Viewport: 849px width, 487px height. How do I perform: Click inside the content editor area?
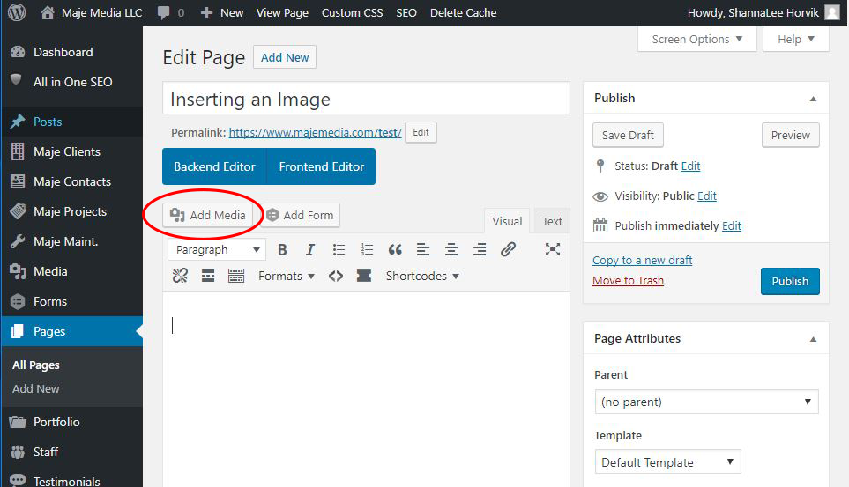(x=366, y=389)
